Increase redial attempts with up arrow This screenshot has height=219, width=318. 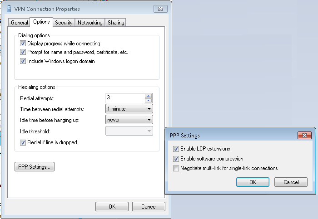coord(149,96)
